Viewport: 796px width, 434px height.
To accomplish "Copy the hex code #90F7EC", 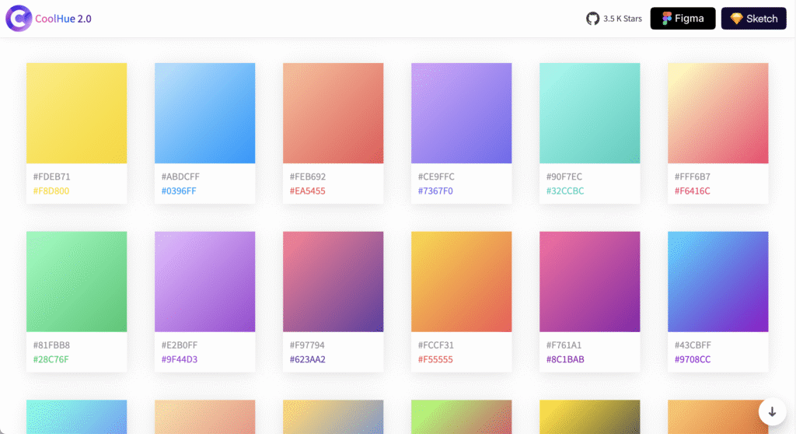I will point(564,177).
